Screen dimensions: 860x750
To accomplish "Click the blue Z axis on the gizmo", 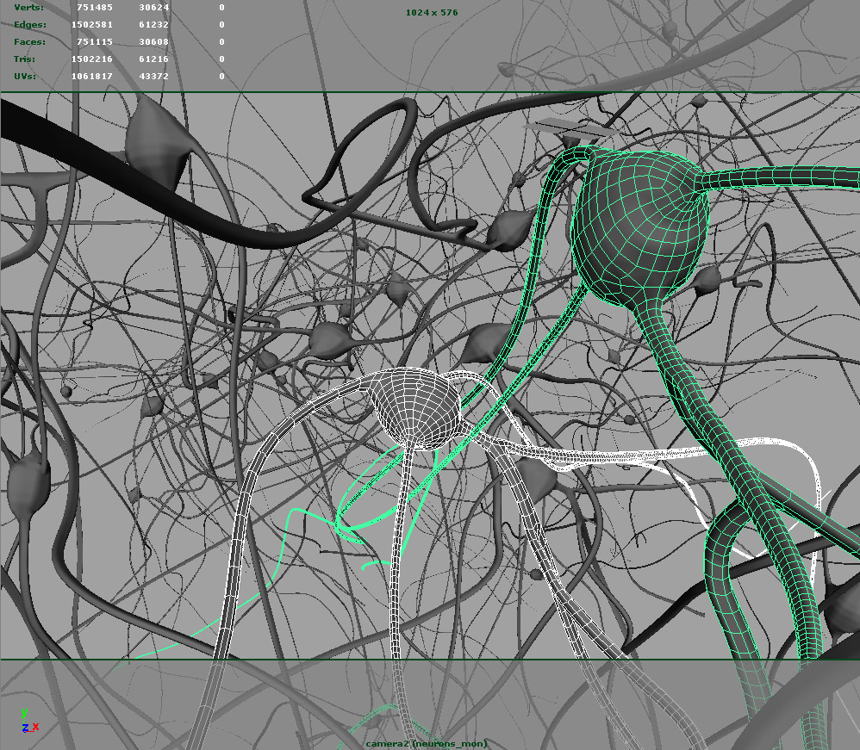I will coord(25,728).
